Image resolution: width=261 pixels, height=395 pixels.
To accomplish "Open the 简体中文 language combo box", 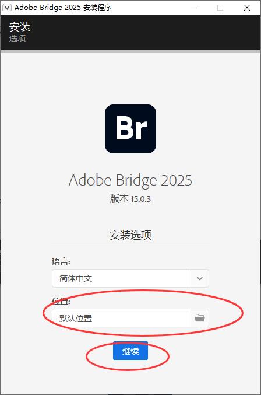I will pyautogui.click(x=130, y=278).
